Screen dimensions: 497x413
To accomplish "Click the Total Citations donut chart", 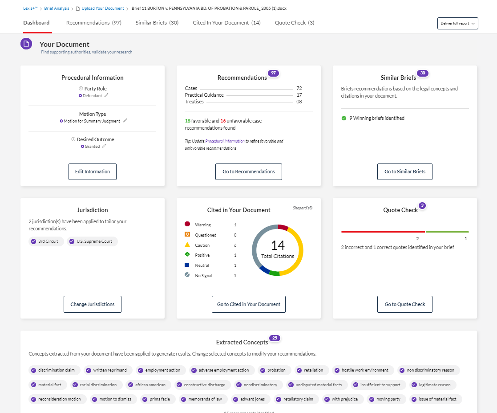I will 277,249.
